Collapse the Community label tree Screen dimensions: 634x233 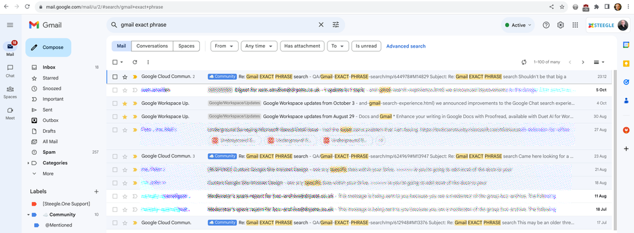pyautogui.click(x=29, y=215)
